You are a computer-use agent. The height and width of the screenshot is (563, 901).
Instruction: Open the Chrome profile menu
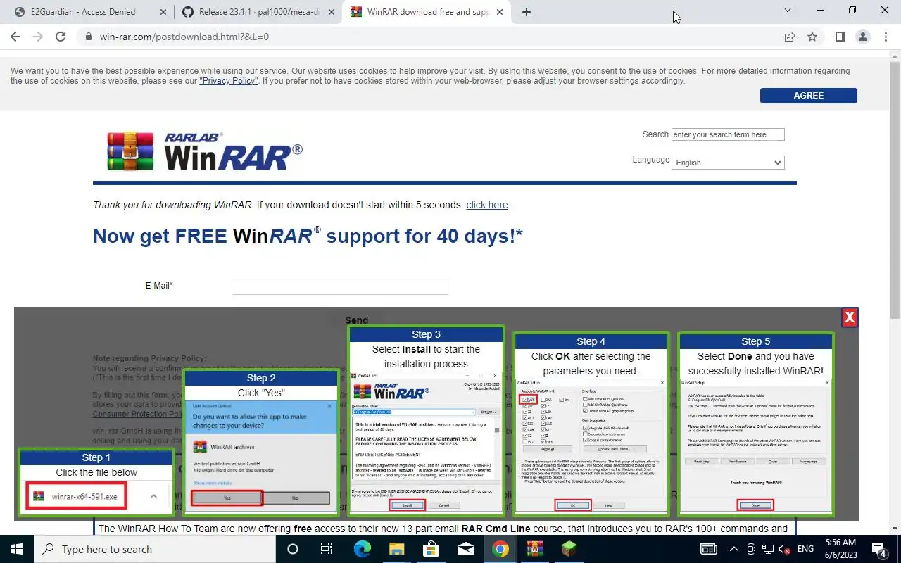[863, 37]
